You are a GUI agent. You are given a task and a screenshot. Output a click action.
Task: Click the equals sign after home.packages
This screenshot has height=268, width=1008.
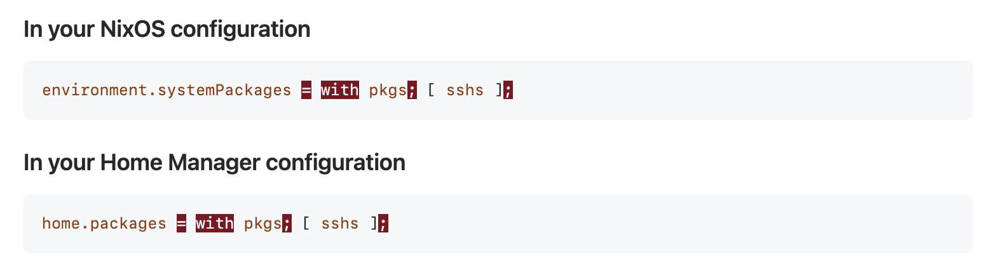[x=181, y=224]
